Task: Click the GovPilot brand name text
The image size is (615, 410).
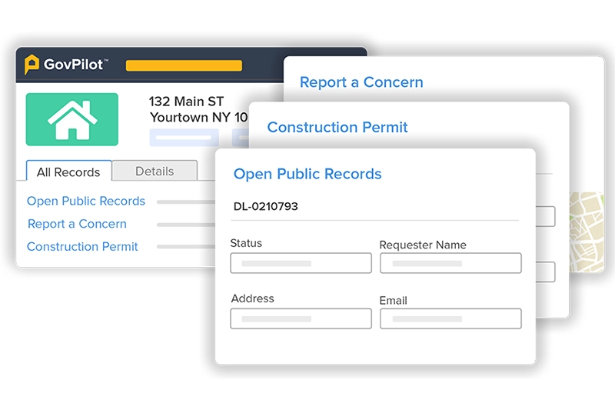Action: point(74,65)
